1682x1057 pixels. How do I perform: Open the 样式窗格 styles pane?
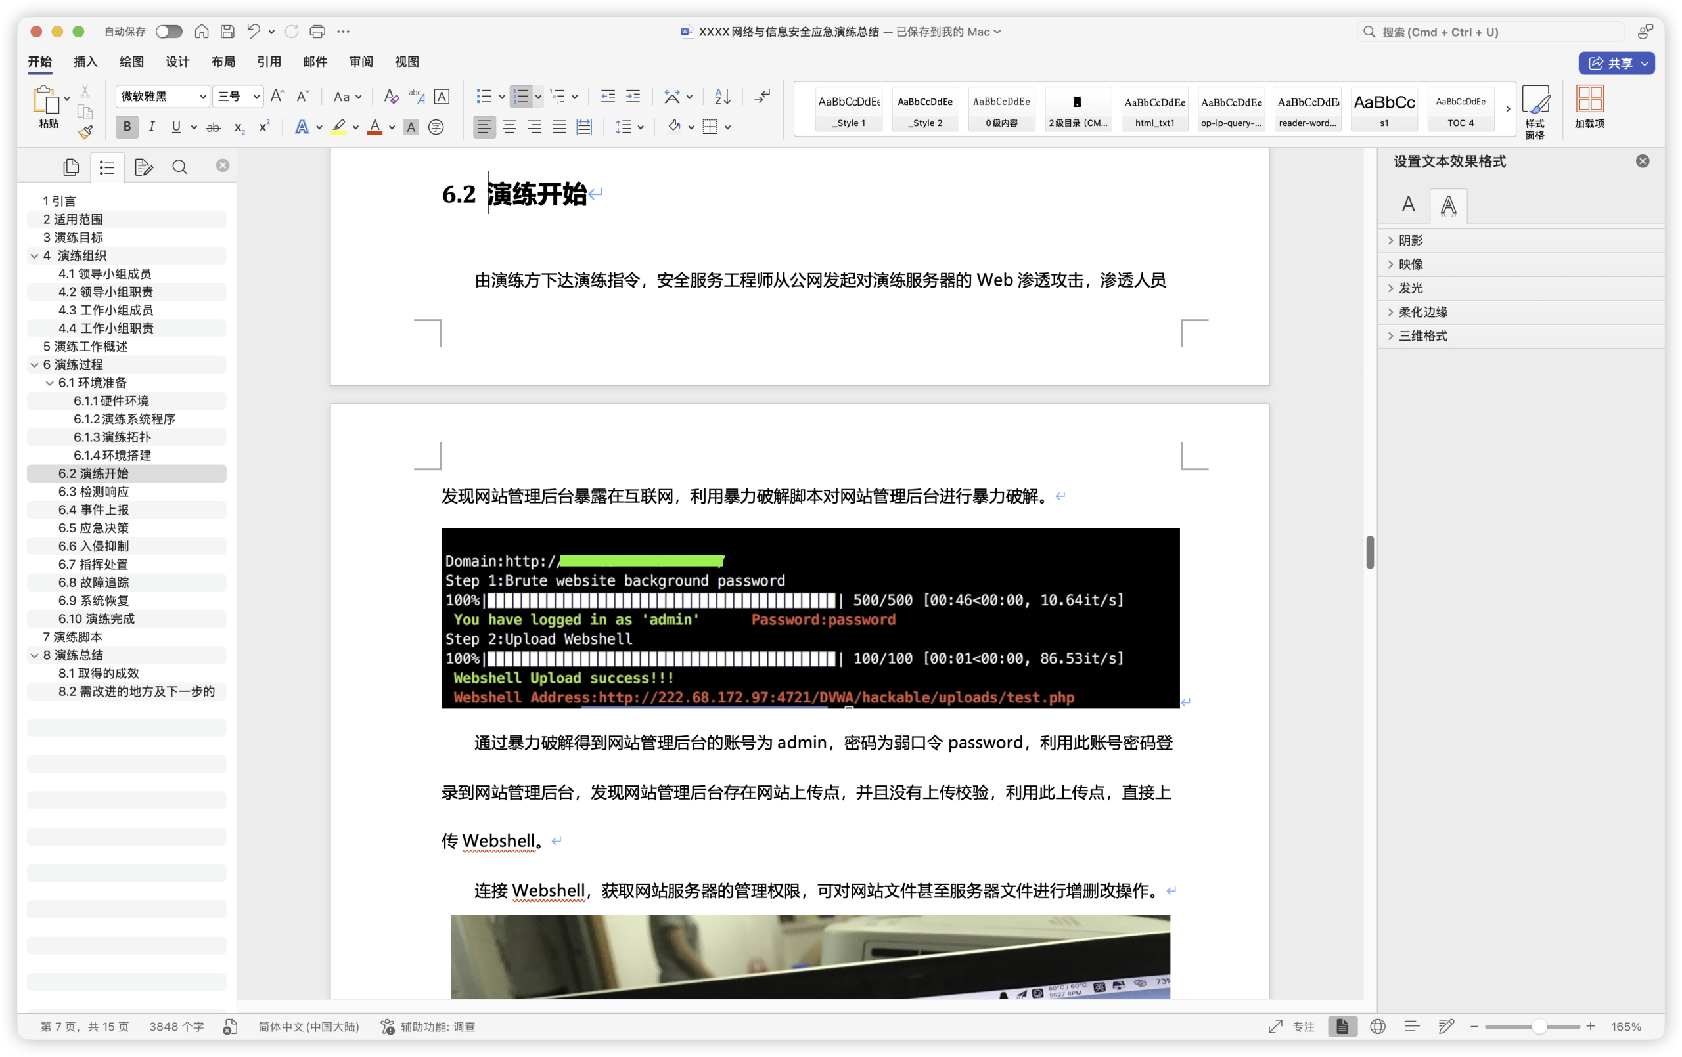1535,112
